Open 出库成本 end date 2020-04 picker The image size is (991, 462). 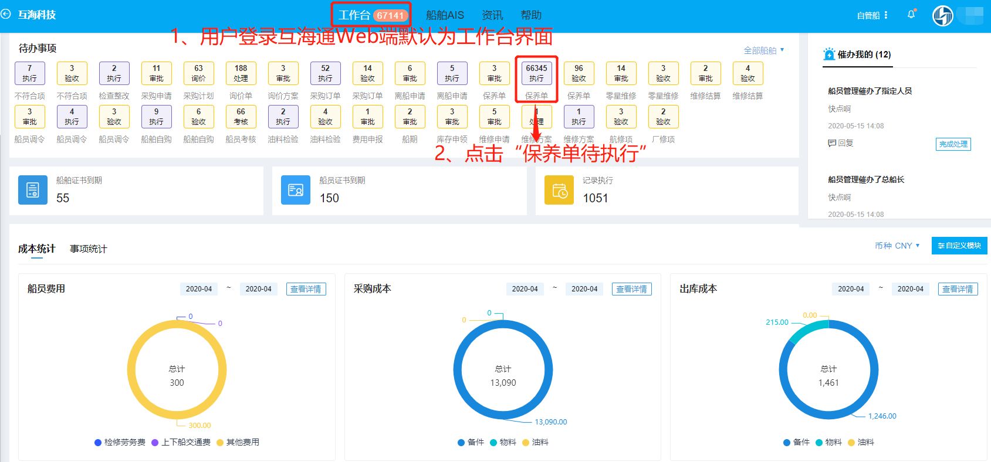pos(911,289)
